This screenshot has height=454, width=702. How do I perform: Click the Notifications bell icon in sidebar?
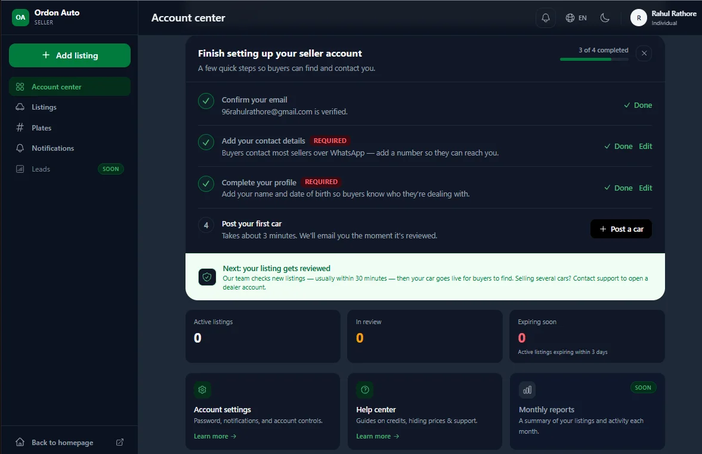(x=20, y=148)
